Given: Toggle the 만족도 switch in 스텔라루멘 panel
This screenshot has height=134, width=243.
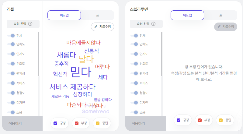Looking at the screenshot, I should [x=134, y=44].
